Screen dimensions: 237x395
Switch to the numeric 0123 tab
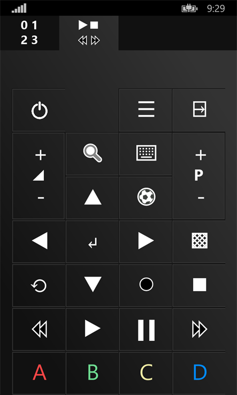point(29,33)
